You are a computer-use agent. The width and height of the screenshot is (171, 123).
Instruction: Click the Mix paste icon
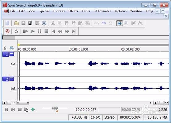(73, 23)
